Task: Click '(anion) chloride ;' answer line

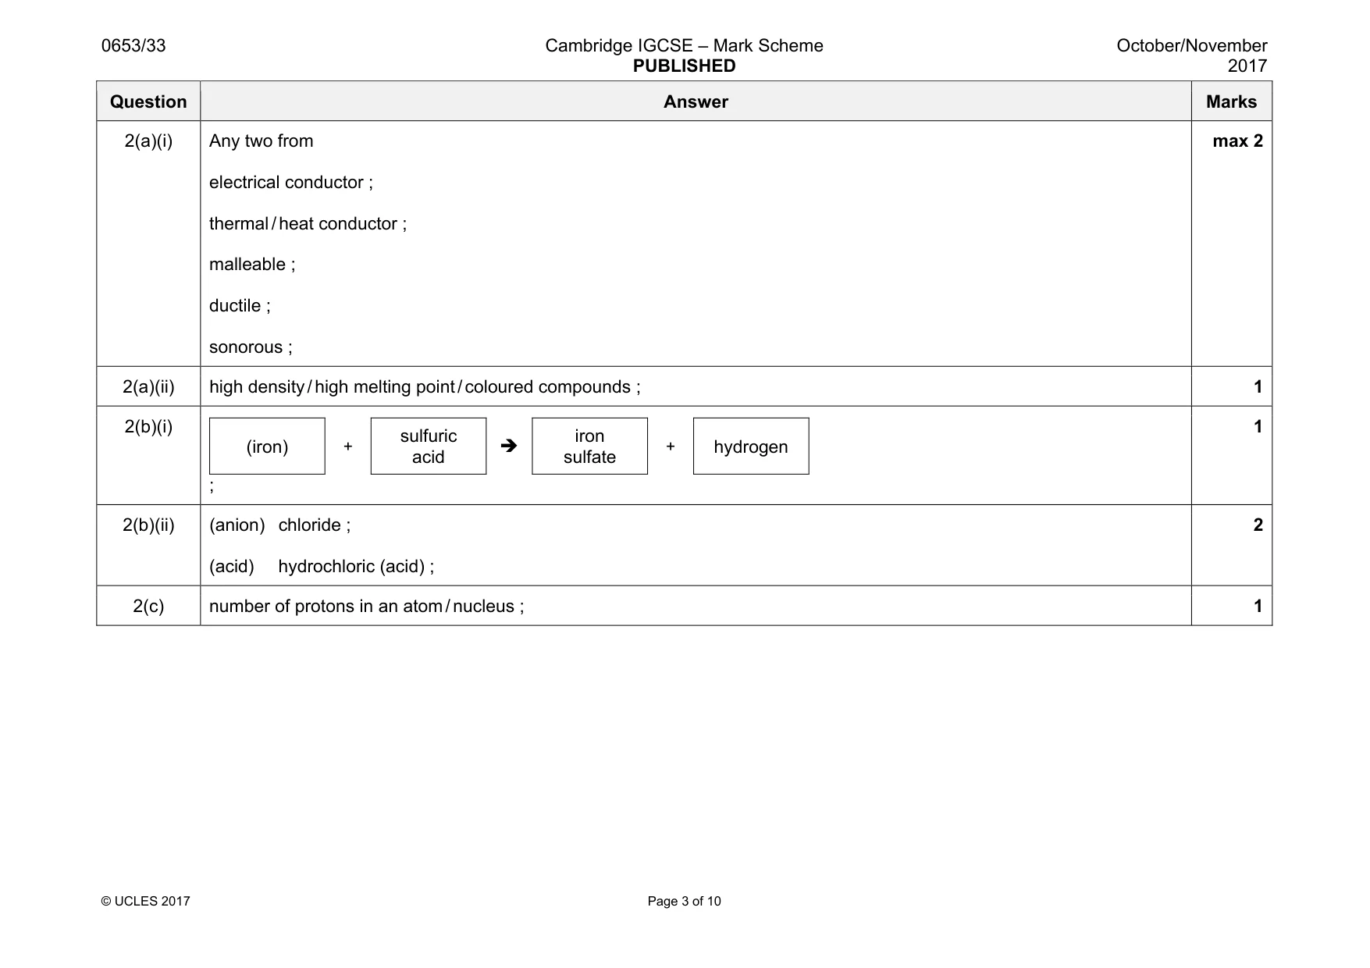Action: pyautogui.click(x=279, y=525)
